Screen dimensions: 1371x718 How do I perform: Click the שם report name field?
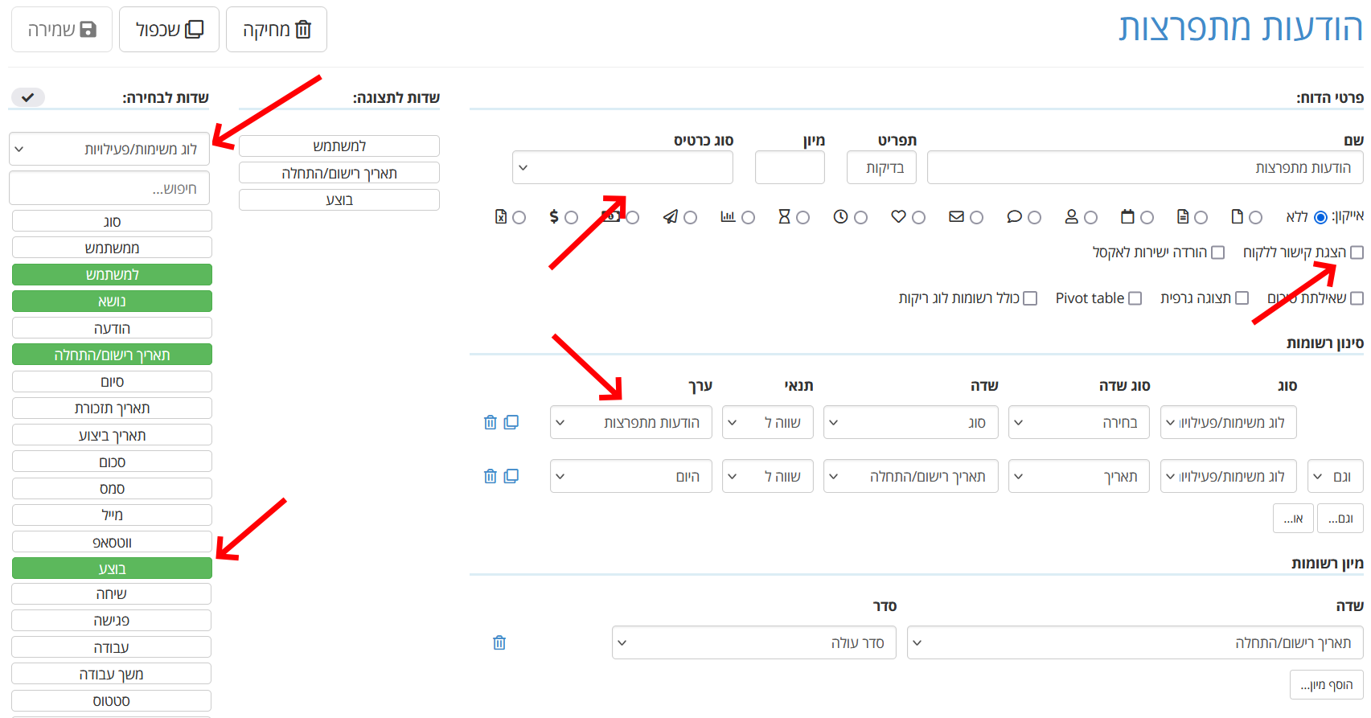point(1145,167)
